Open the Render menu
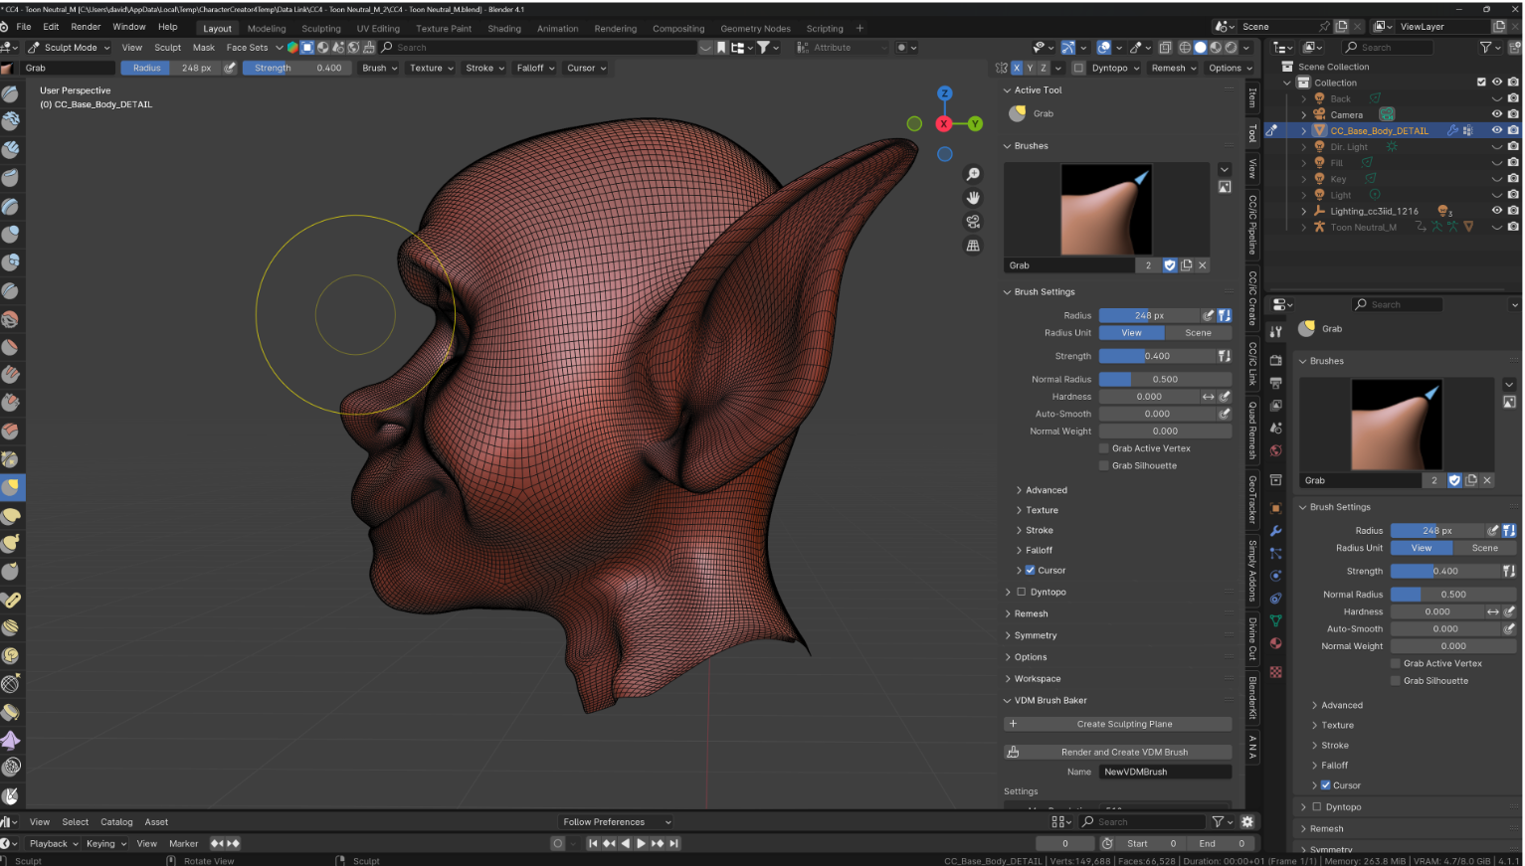 point(86,27)
